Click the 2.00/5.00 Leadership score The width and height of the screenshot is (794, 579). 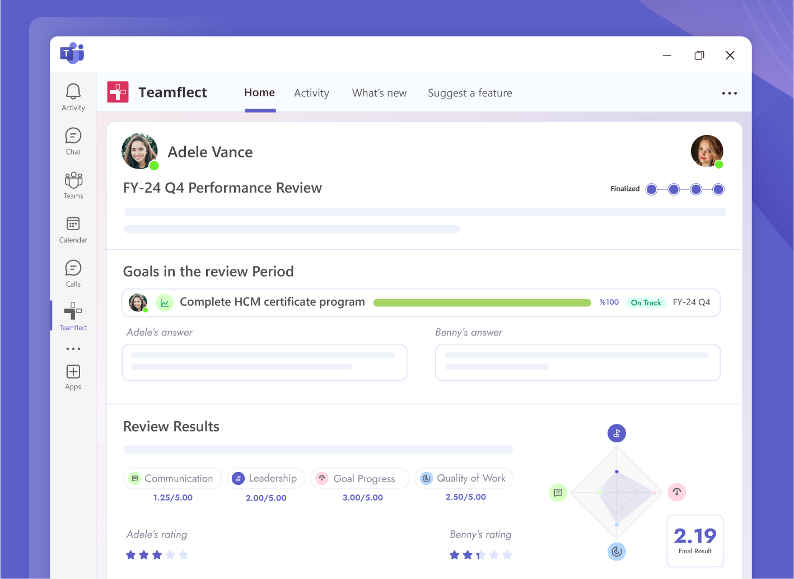point(266,498)
